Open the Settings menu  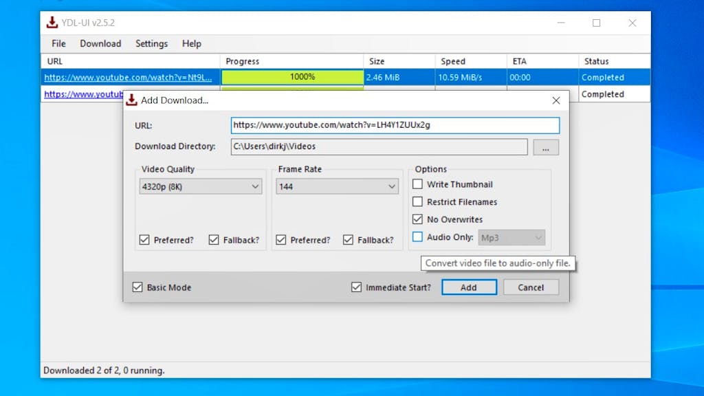coord(151,43)
